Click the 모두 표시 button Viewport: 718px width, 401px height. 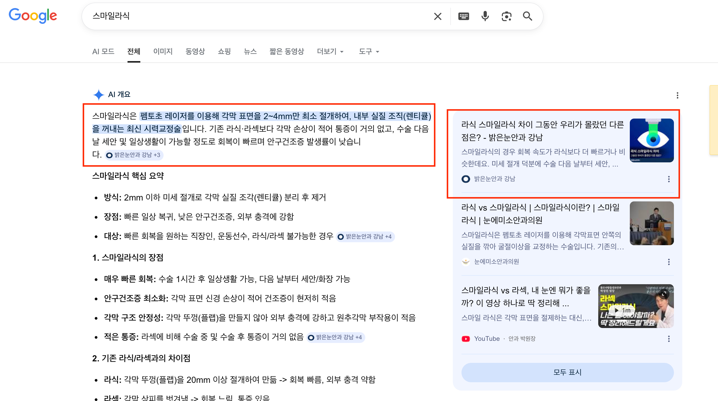coord(567,372)
